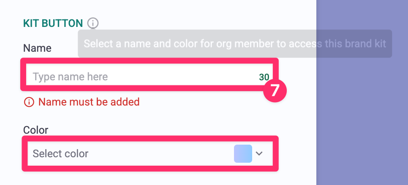Click the character counter showing 30
The image size is (408, 185).
[x=264, y=77]
